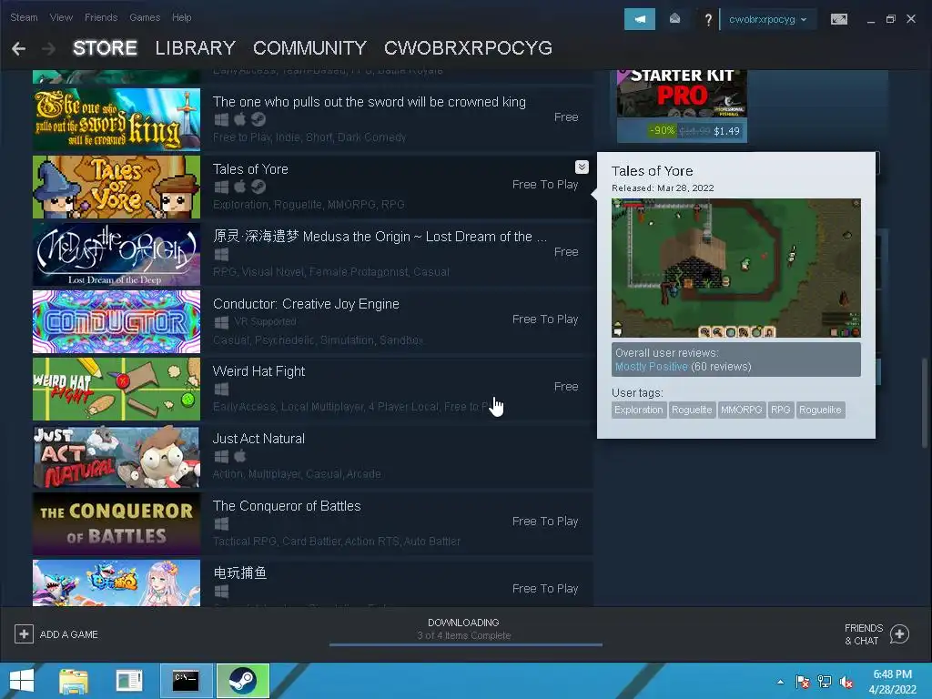Click the Roguelike user tag
Viewport: 932px width, 699px height.
click(x=820, y=410)
